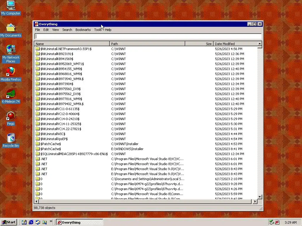Click folder icon of $NtUninstall.NETFramework3.5SP1$
302x226 pixels.
[37, 49]
